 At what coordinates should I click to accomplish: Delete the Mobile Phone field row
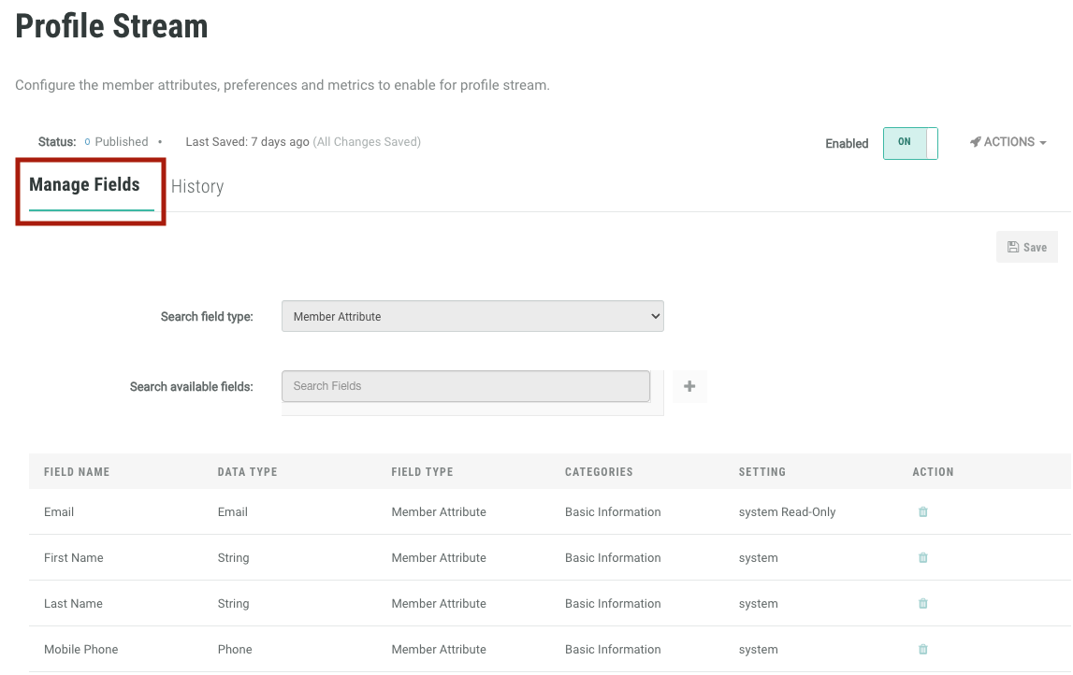point(922,650)
